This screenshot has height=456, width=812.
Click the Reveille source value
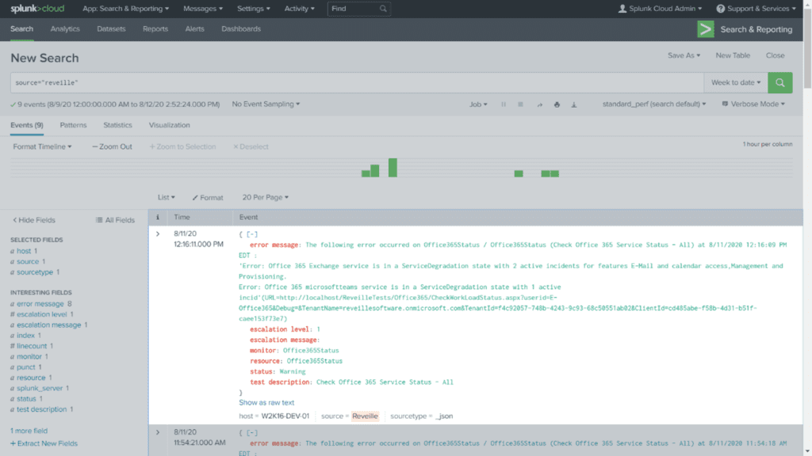(x=365, y=416)
